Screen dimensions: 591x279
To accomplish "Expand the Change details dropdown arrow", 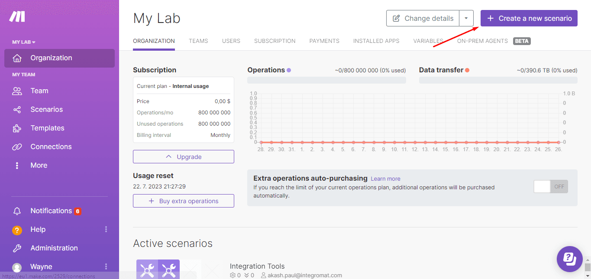I will click(466, 18).
